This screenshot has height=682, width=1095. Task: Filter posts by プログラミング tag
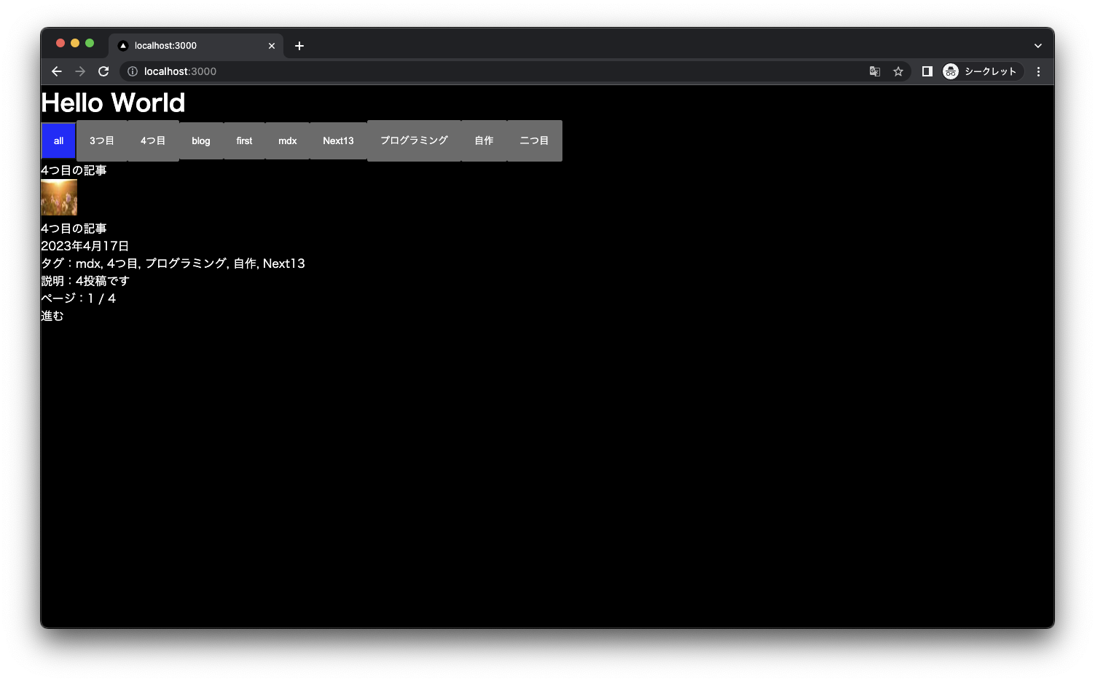414,141
